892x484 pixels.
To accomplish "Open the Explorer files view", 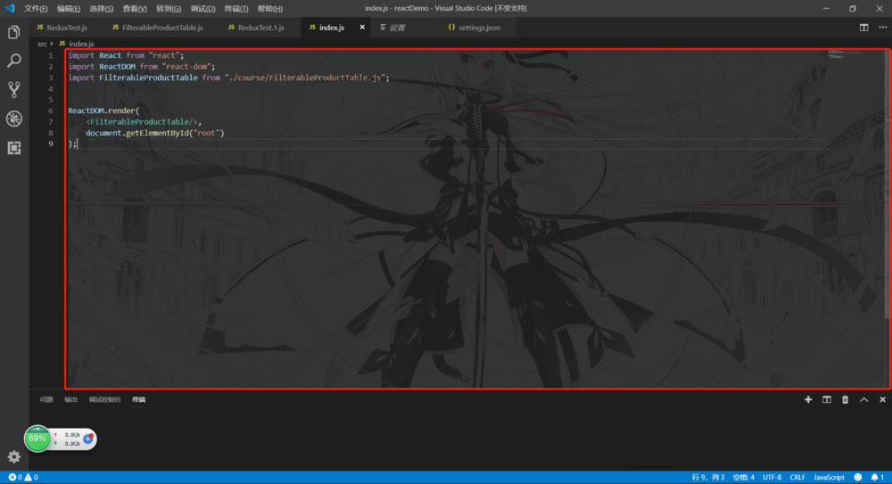I will 14,33.
